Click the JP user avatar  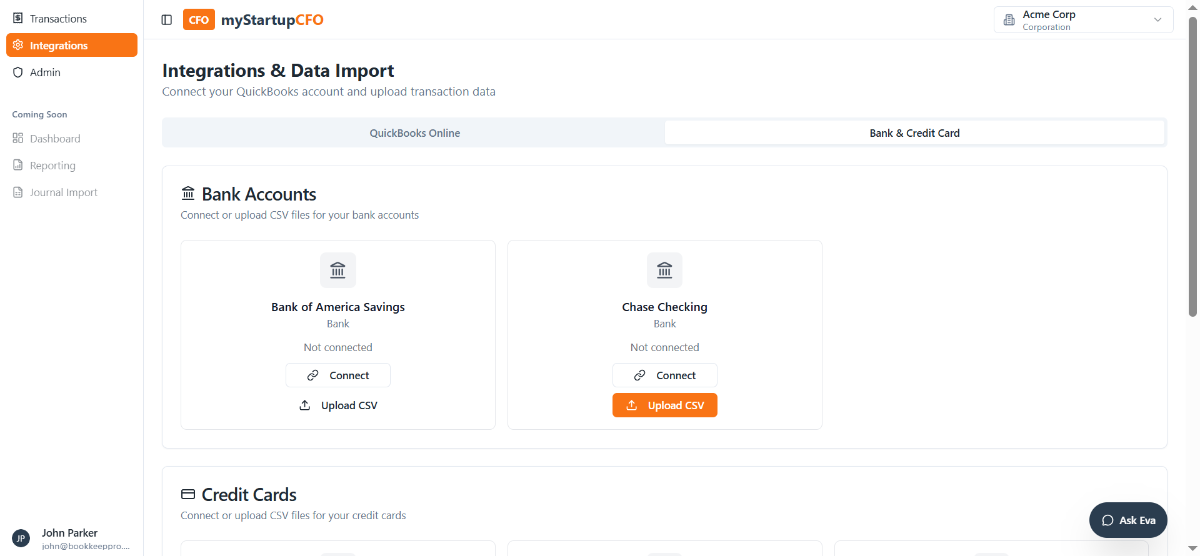pyautogui.click(x=21, y=538)
